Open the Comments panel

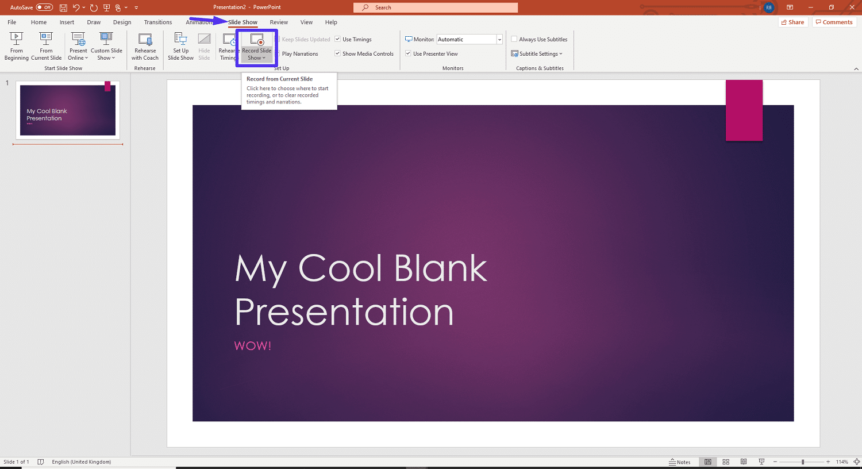click(x=834, y=22)
